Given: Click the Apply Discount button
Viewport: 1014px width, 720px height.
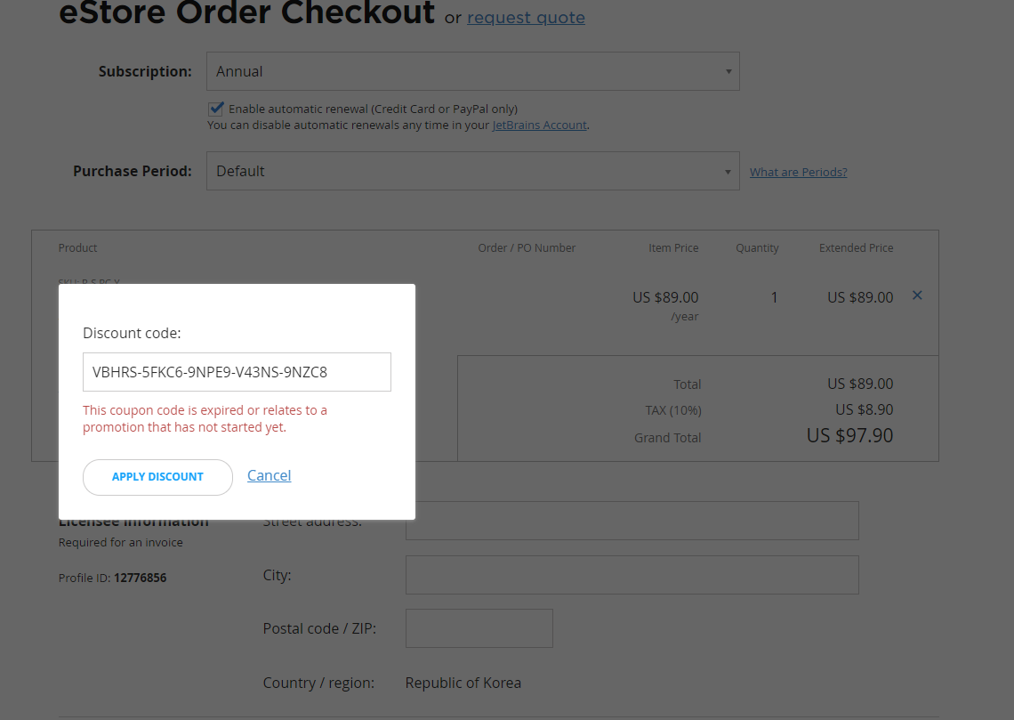Looking at the screenshot, I should (x=157, y=477).
